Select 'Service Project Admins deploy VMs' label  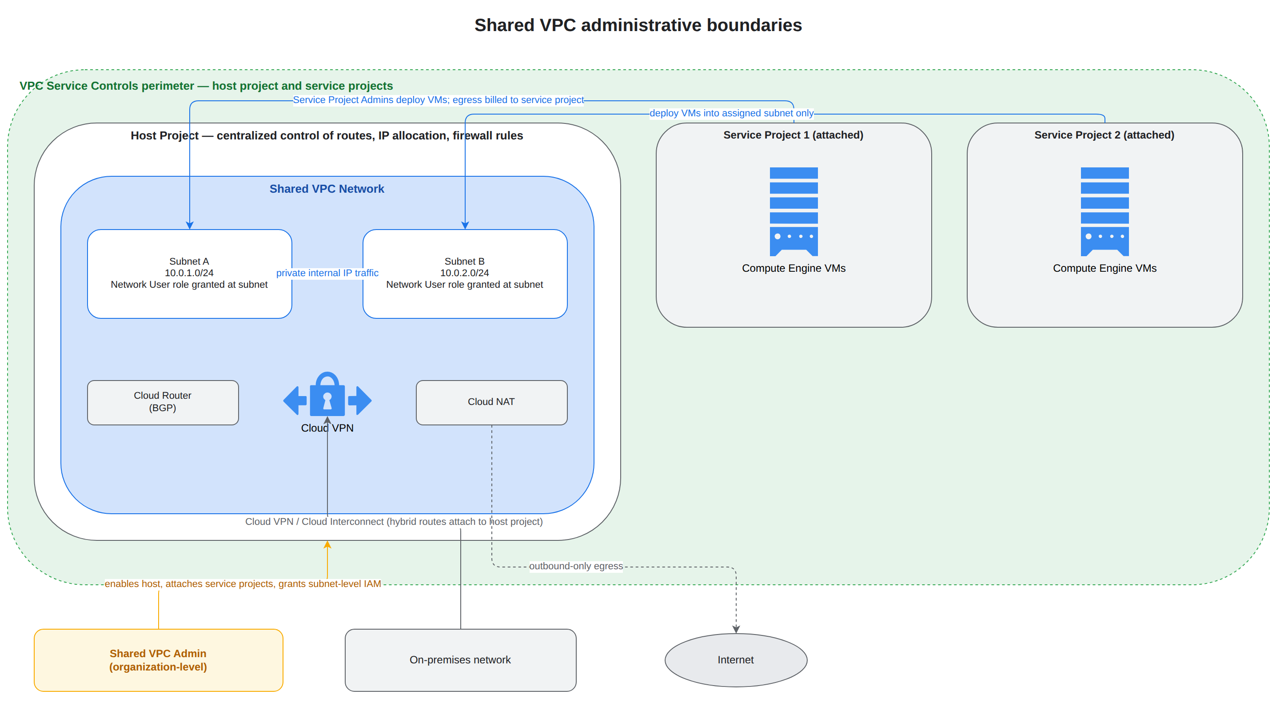tap(438, 99)
